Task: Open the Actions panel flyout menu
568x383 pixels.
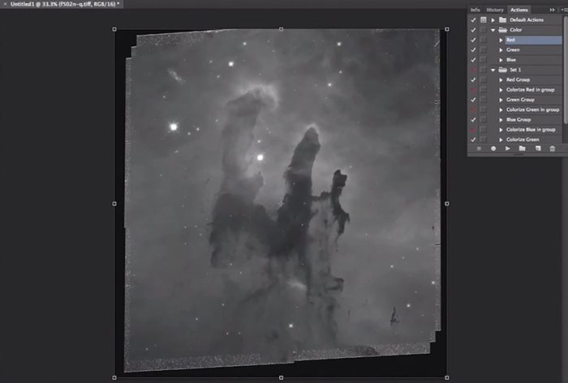Action: [562, 9]
